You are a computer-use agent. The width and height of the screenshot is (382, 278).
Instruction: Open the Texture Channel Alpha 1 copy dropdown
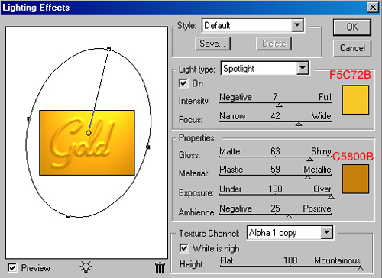327,232
